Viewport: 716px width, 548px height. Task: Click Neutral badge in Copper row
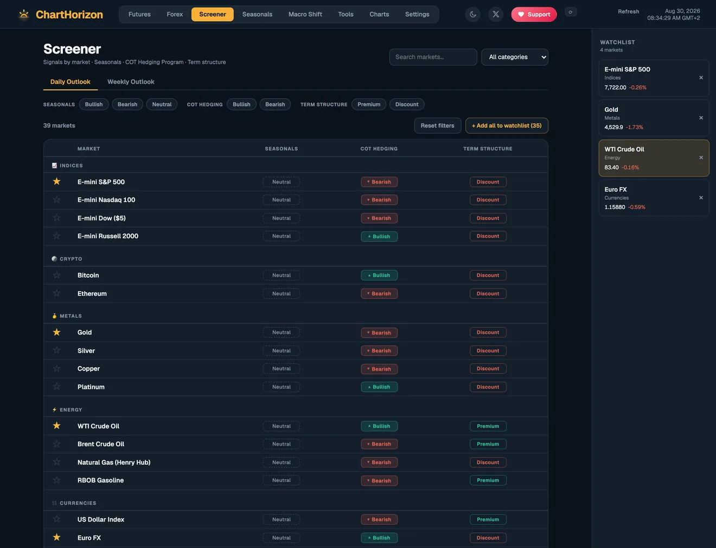coord(282,369)
